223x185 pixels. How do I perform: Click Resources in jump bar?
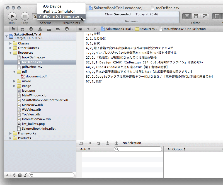145,29
